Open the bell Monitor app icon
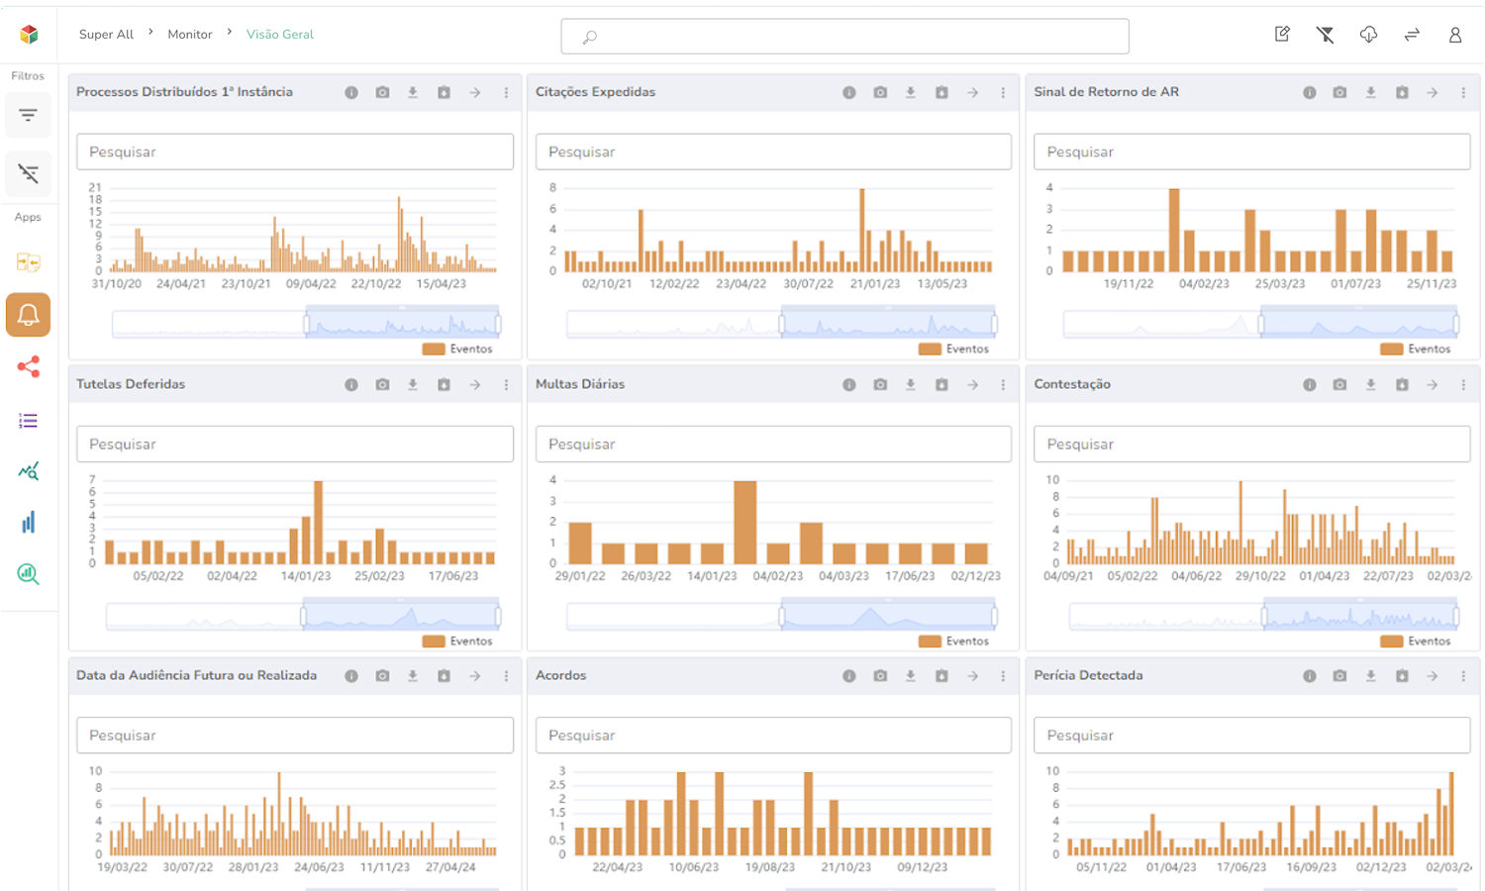 click(28, 315)
